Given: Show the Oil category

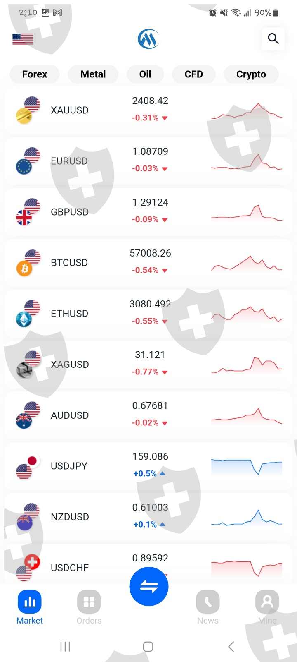Looking at the screenshot, I should tap(145, 74).
